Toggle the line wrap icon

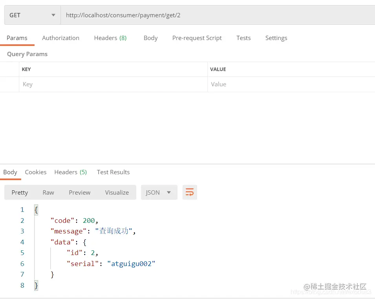click(x=190, y=192)
